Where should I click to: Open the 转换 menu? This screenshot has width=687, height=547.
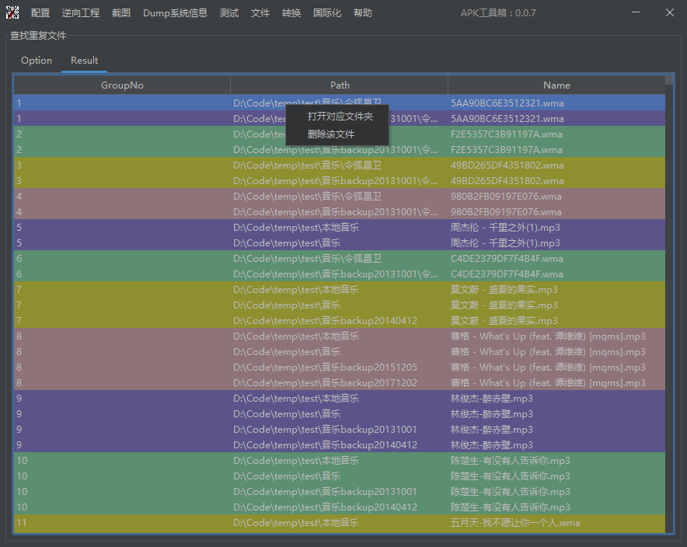coord(291,12)
